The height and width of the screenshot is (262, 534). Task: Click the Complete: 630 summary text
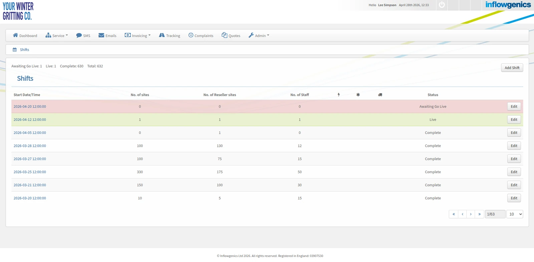click(x=72, y=66)
